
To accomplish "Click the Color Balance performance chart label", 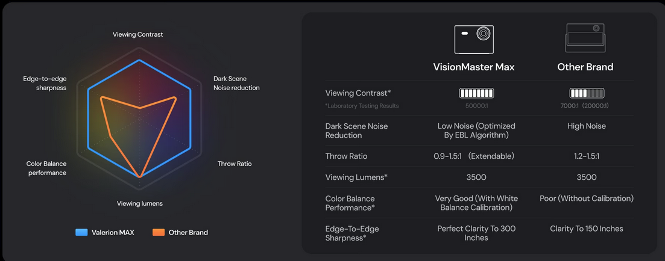I will (x=46, y=168).
